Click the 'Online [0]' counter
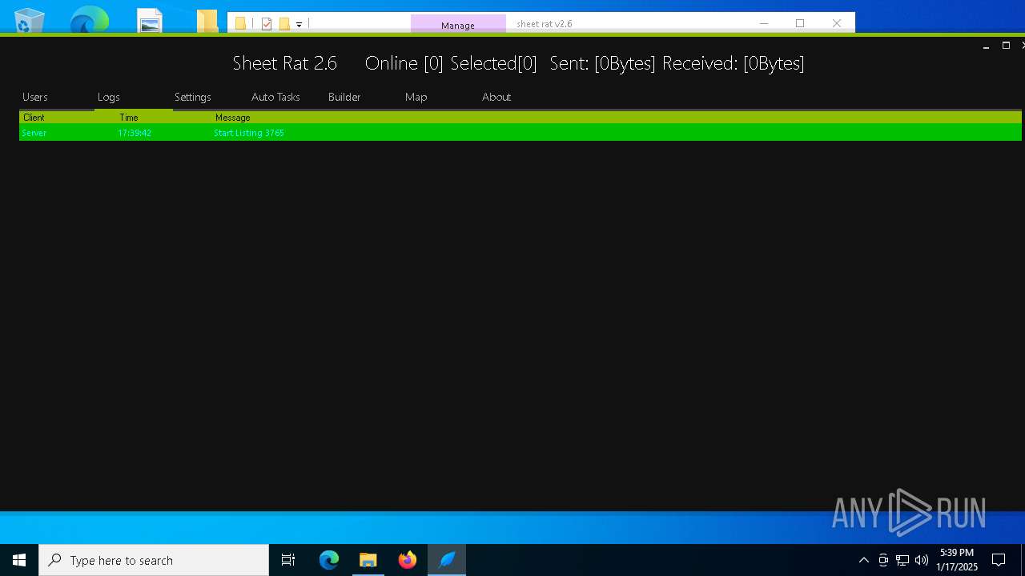This screenshot has height=576, width=1025. pyautogui.click(x=404, y=63)
